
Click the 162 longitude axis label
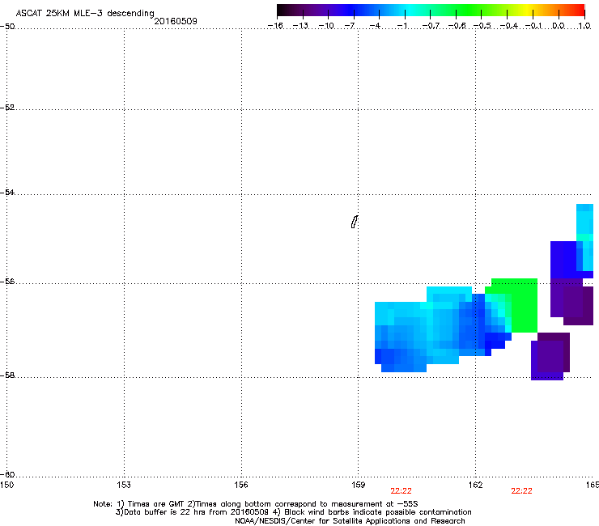click(476, 485)
